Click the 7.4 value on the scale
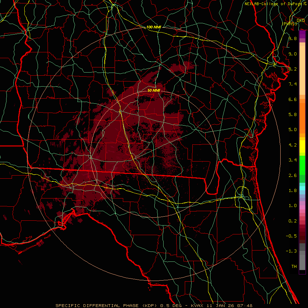The image size is (308, 308). point(293,84)
